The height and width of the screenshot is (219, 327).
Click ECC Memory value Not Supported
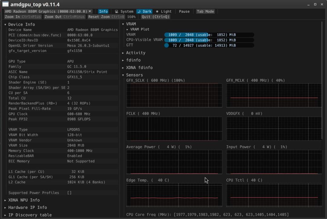[x=81, y=161]
